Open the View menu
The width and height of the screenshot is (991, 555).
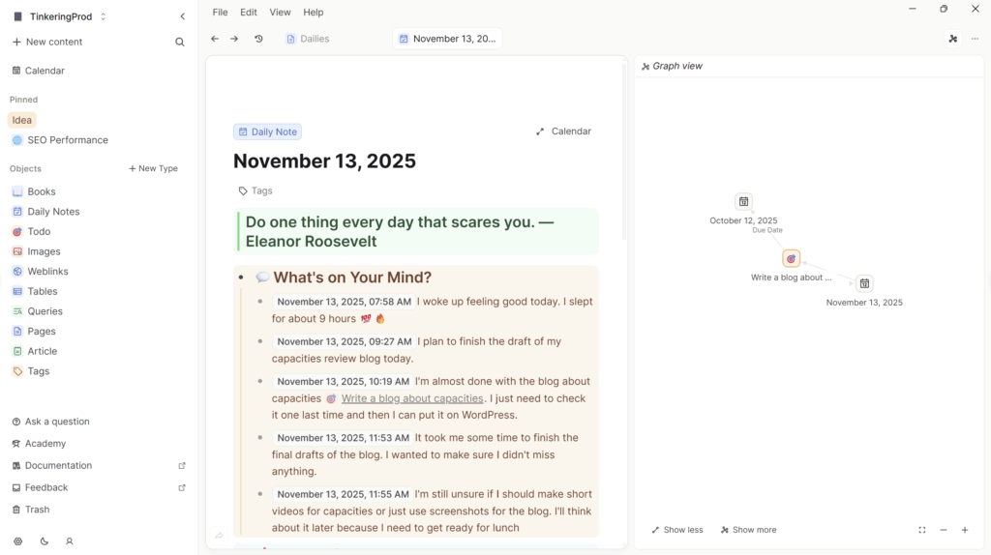[x=280, y=13]
